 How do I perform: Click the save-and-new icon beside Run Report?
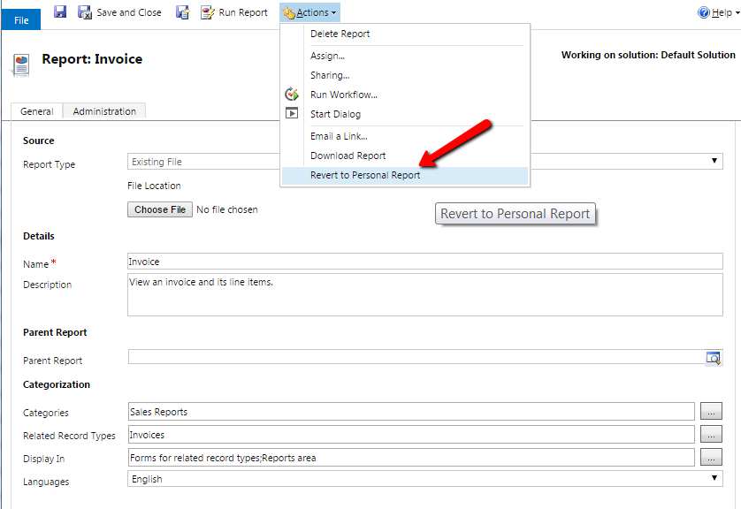coord(182,12)
